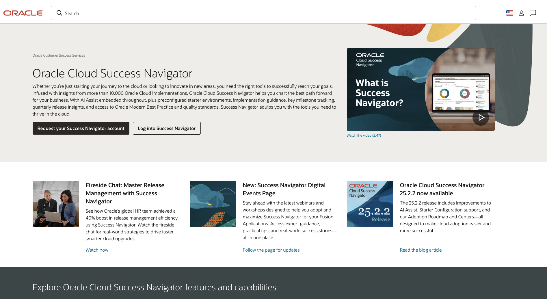This screenshot has width=547, height=299.
Task: Open the Watch the video (2:47) link
Action: click(364, 135)
